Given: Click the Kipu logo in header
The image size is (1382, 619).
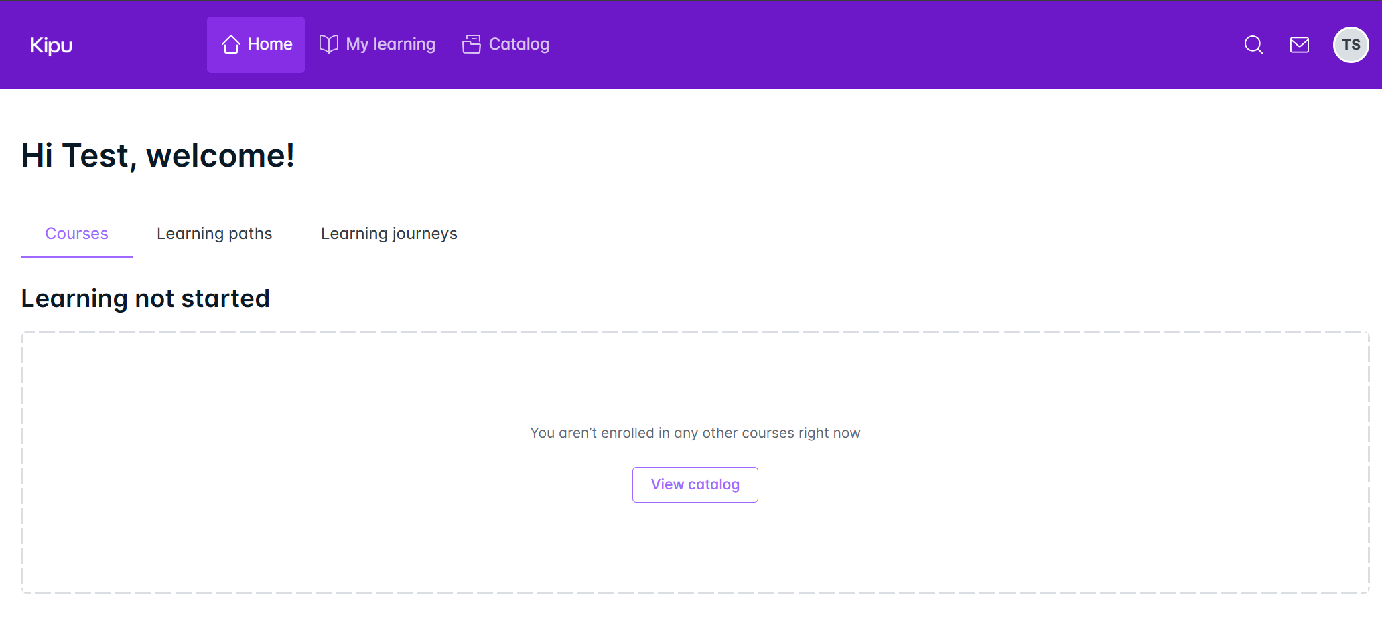Looking at the screenshot, I should click(x=52, y=45).
